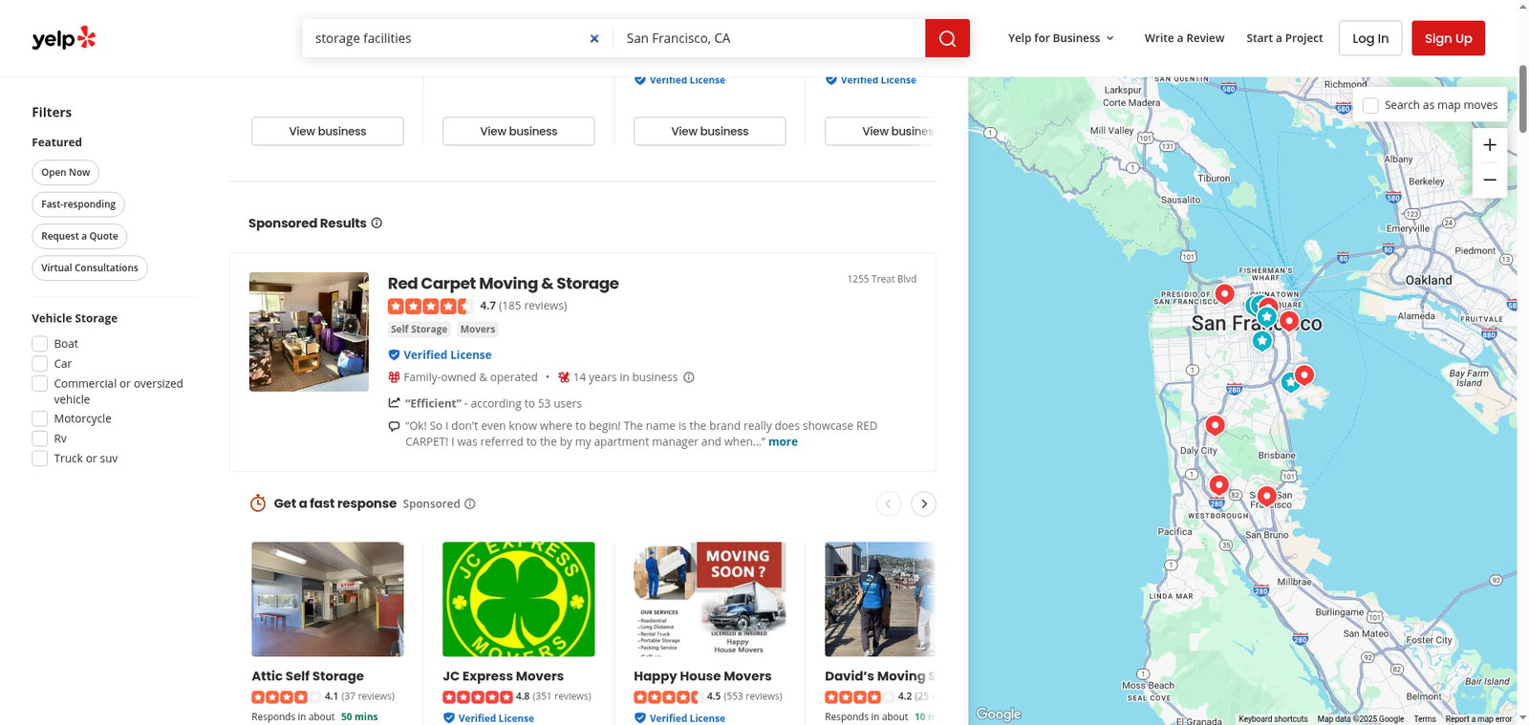Check the Boat vehicle storage filter

(x=40, y=344)
